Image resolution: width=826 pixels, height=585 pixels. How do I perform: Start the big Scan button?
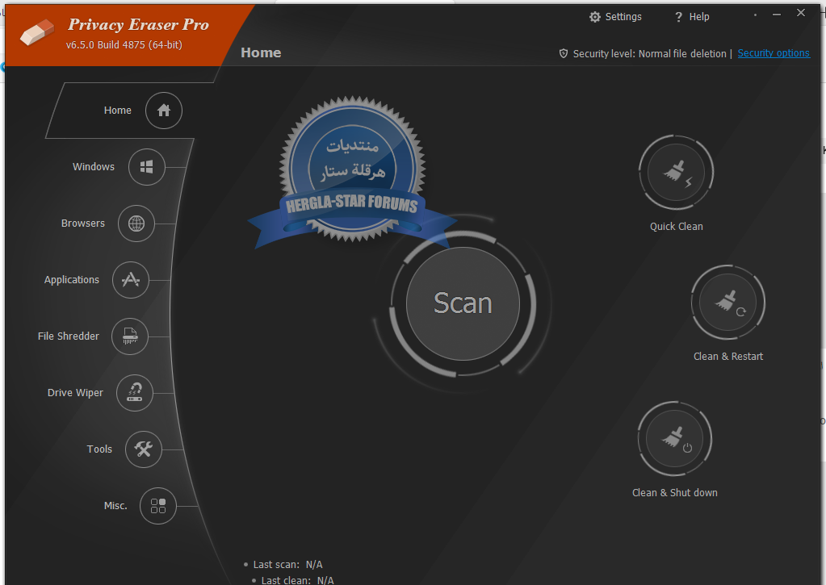point(463,304)
